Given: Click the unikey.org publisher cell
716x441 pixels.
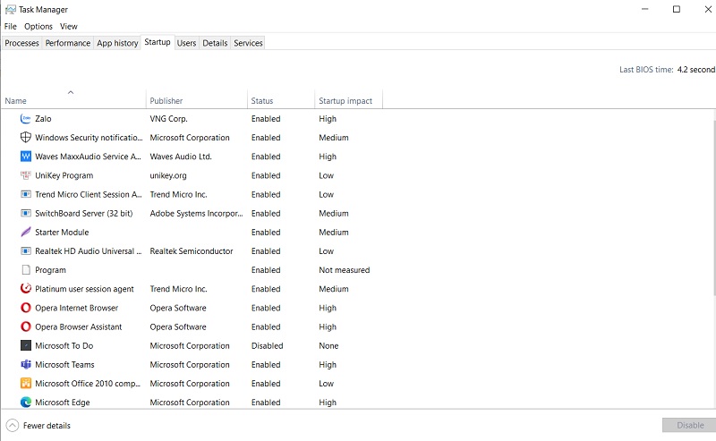Looking at the screenshot, I should [x=168, y=175].
